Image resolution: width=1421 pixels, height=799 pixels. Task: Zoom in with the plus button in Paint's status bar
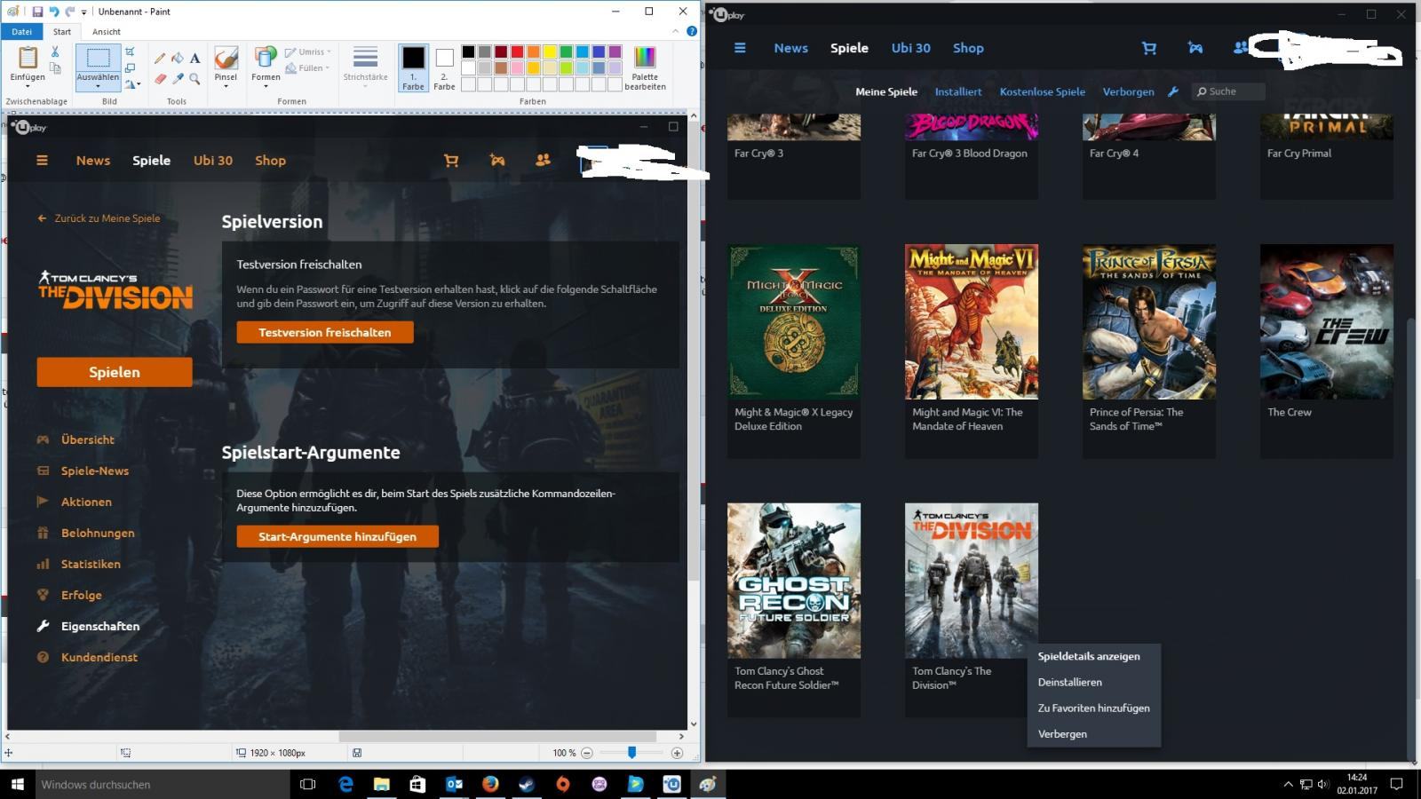pyautogui.click(x=677, y=753)
